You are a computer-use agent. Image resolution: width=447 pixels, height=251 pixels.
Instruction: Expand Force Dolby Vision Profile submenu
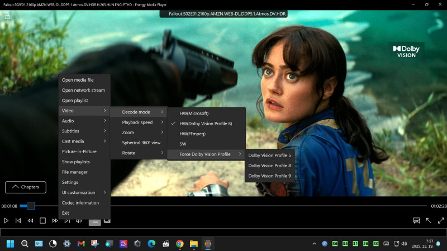point(206,154)
